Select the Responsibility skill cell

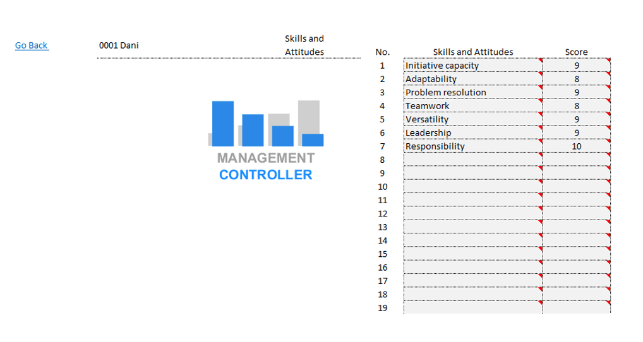tap(472, 146)
